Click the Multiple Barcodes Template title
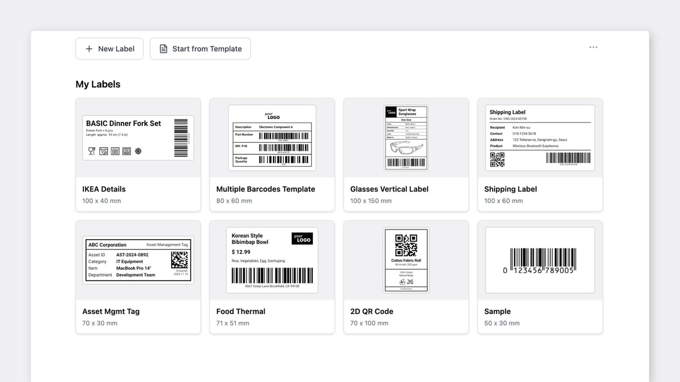This screenshot has height=382, width=680. 266,189
